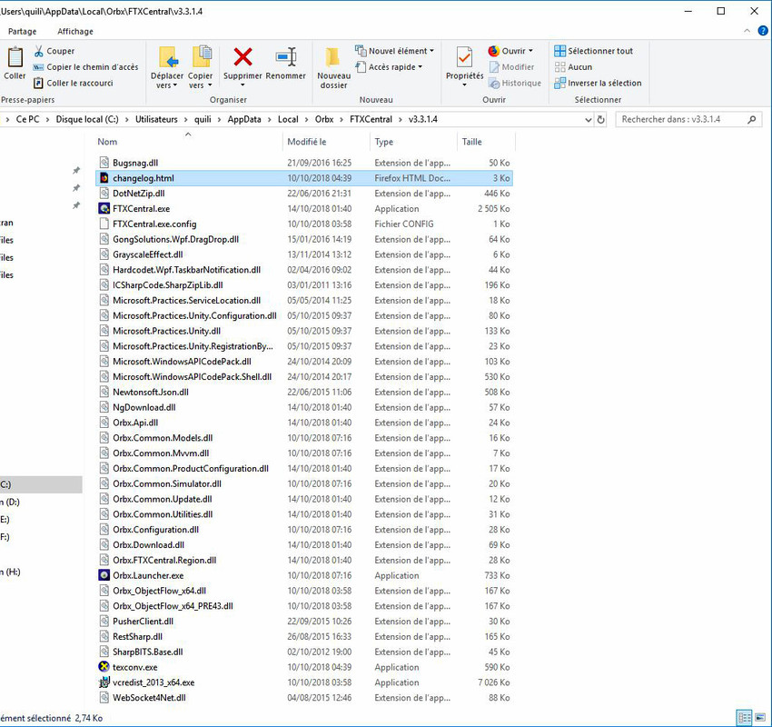Select the (C:) drive in navigation pane
The height and width of the screenshot is (727, 772).
(x=41, y=484)
